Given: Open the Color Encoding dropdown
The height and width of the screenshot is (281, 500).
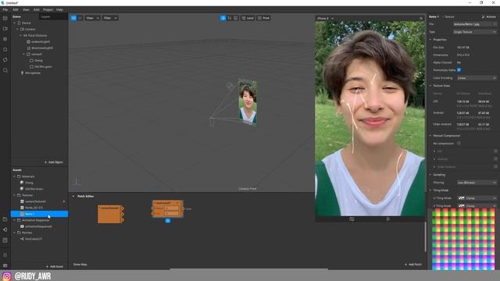Looking at the screenshot, I should (477, 78).
